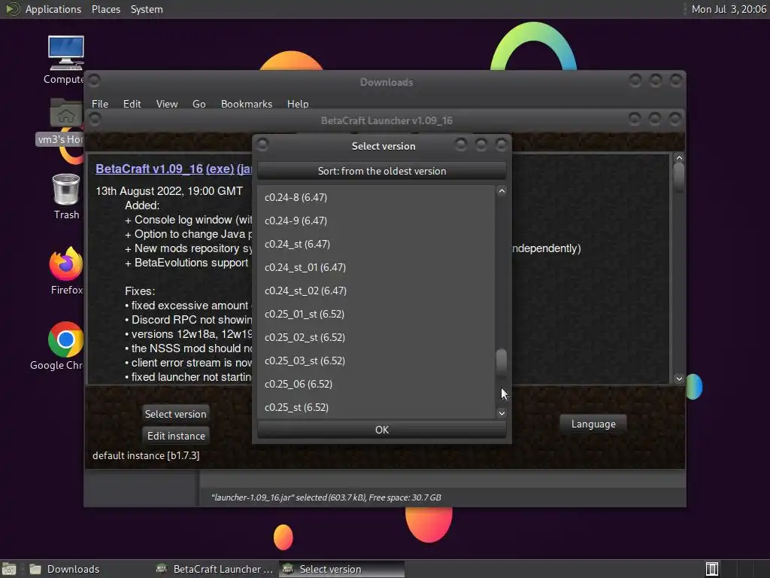Image resolution: width=770 pixels, height=578 pixels.
Task: Select version c0.25_02_st (6.52)
Action: pyautogui.click(x=376, y=337)
